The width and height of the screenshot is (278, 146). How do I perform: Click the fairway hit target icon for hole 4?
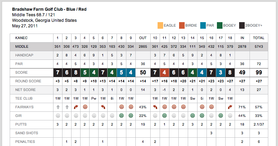[x=85, y=107]
